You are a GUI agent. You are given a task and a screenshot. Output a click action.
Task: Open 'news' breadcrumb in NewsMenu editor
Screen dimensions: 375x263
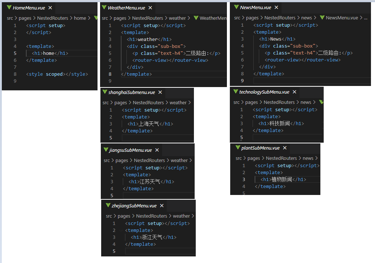coord(306,18)
